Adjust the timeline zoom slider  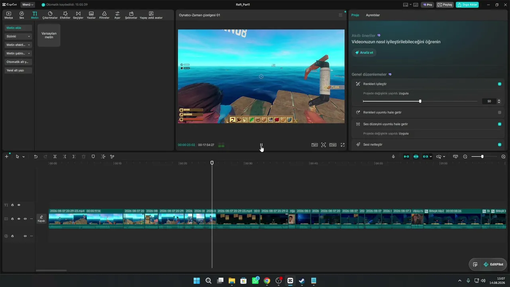(483, 157)
